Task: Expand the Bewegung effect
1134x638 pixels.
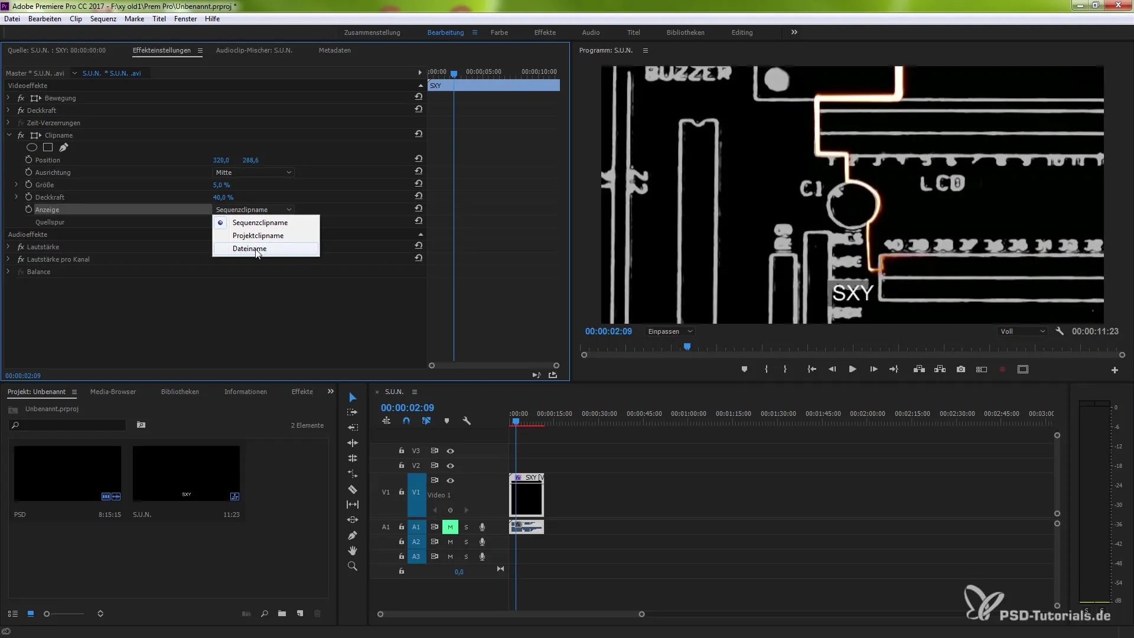Action: 8,97
